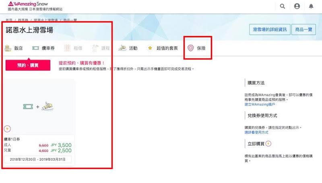322x183 pixels.
Task: Open the 商品一覽 button
Action: [x=303, y=29]
